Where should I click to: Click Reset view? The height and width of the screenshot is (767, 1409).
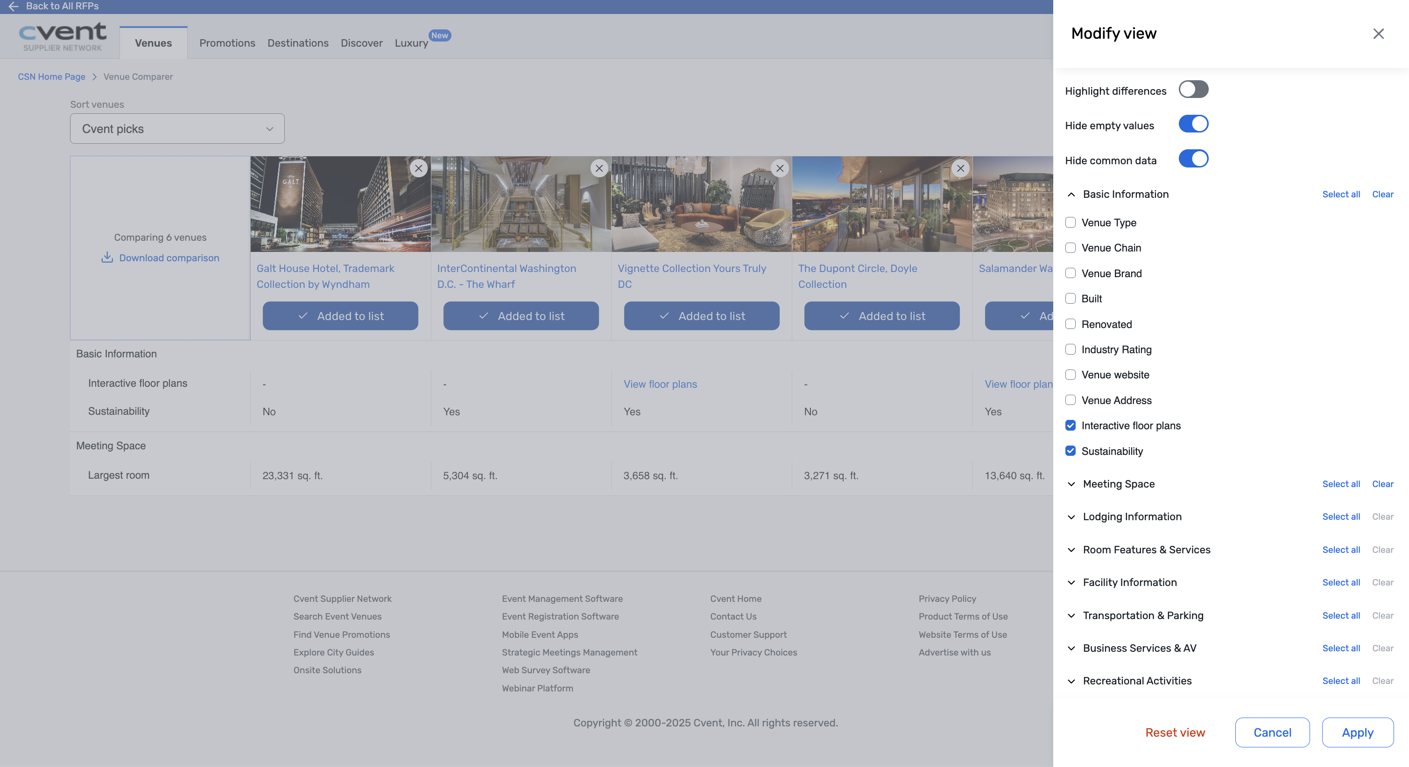click(x=1175, y=732)
